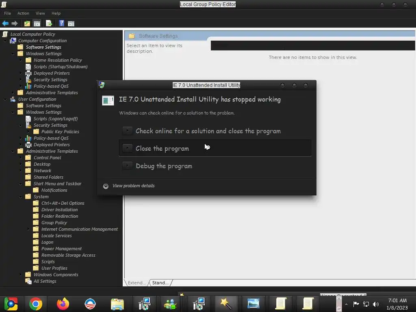
Task: Open the Action menu
Action: point(23,13)
